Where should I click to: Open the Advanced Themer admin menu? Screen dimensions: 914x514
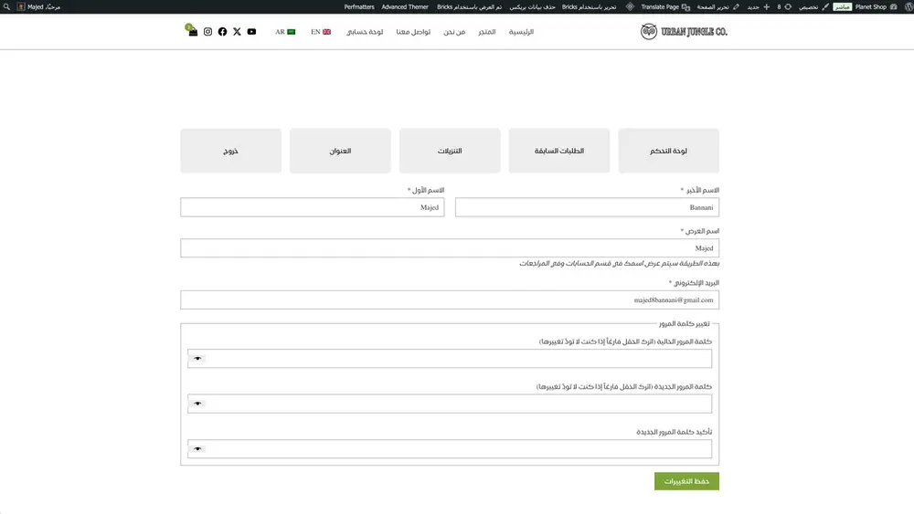pos(405,6)
